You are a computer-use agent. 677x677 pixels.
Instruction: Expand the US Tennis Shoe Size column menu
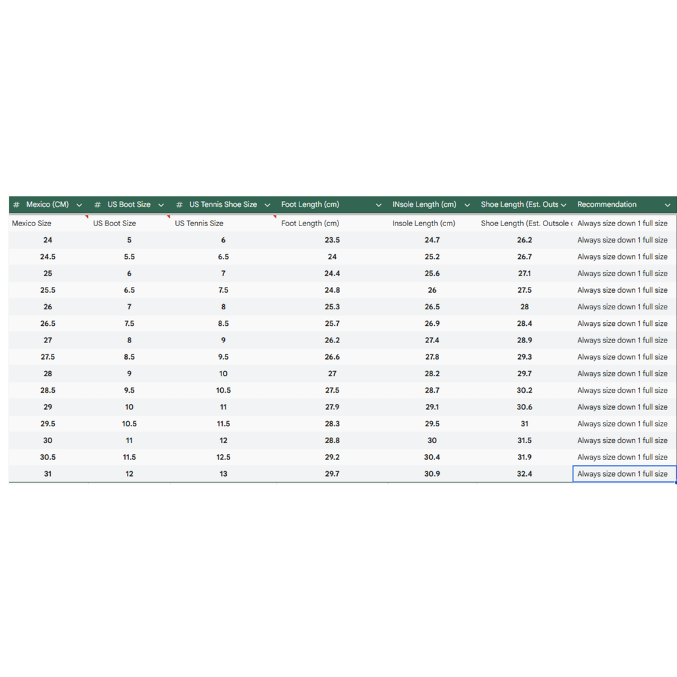(x=267, y=205)
